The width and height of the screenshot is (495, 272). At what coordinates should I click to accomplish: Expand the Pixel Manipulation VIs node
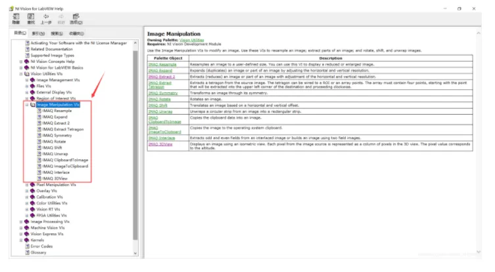pyautogui.click(x=27, y=185)
